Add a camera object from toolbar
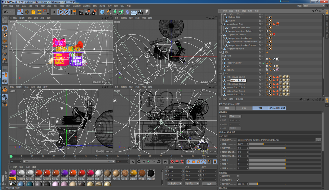The width and height of the screenshot is (329, 190). tap(140, 12)
